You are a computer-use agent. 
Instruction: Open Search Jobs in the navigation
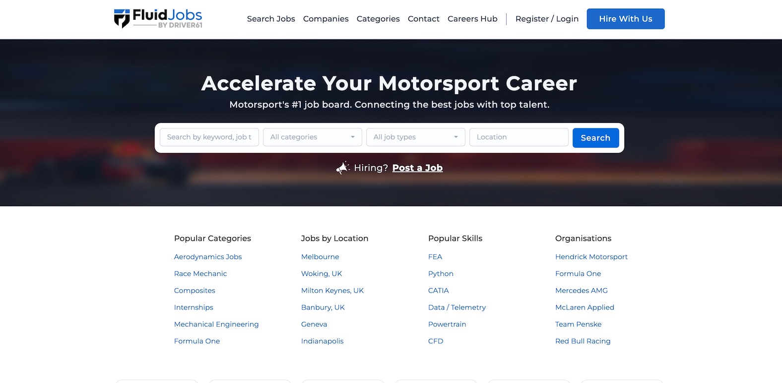point(271,19)
